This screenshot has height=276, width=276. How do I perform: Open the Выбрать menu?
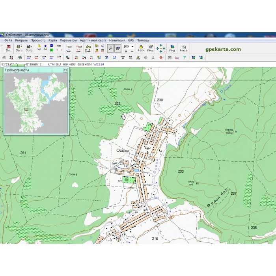(21, 40)
